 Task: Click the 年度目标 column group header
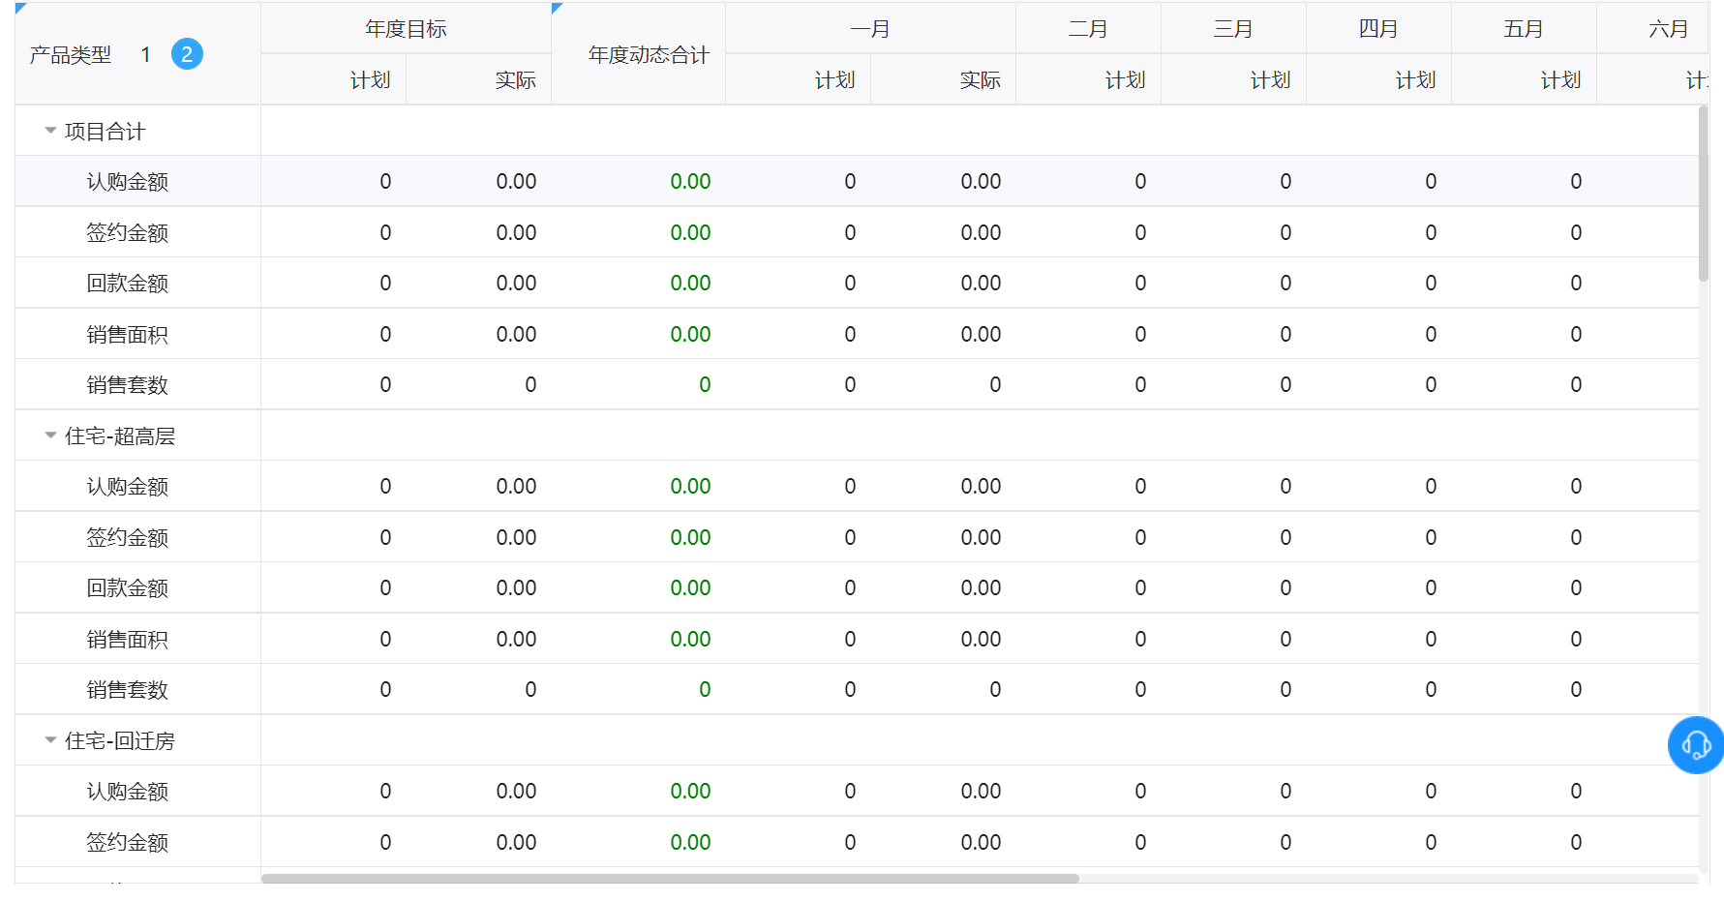click(406, 29)
